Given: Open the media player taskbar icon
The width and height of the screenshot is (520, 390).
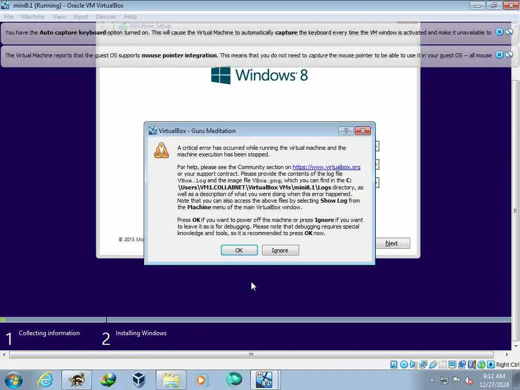Looking at the screenshot, I should [x=201, y=380].
